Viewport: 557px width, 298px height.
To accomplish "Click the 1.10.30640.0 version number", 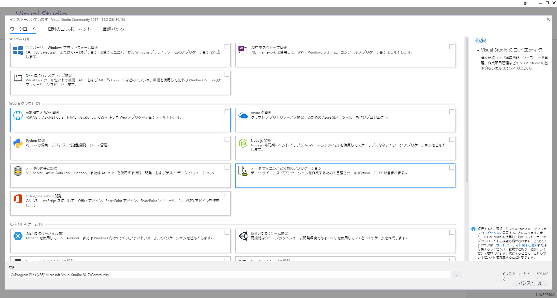I will pos(545,295).
